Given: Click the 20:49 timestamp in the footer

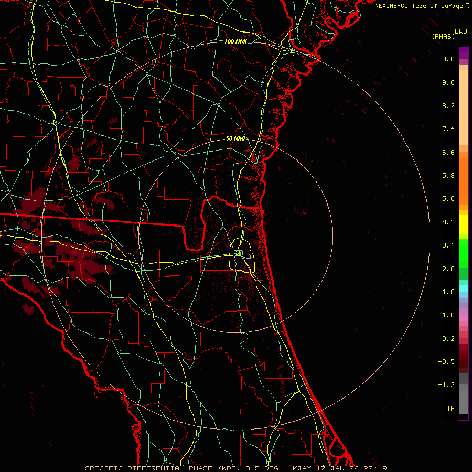Looking at the screenshot, I should [375, 468].
